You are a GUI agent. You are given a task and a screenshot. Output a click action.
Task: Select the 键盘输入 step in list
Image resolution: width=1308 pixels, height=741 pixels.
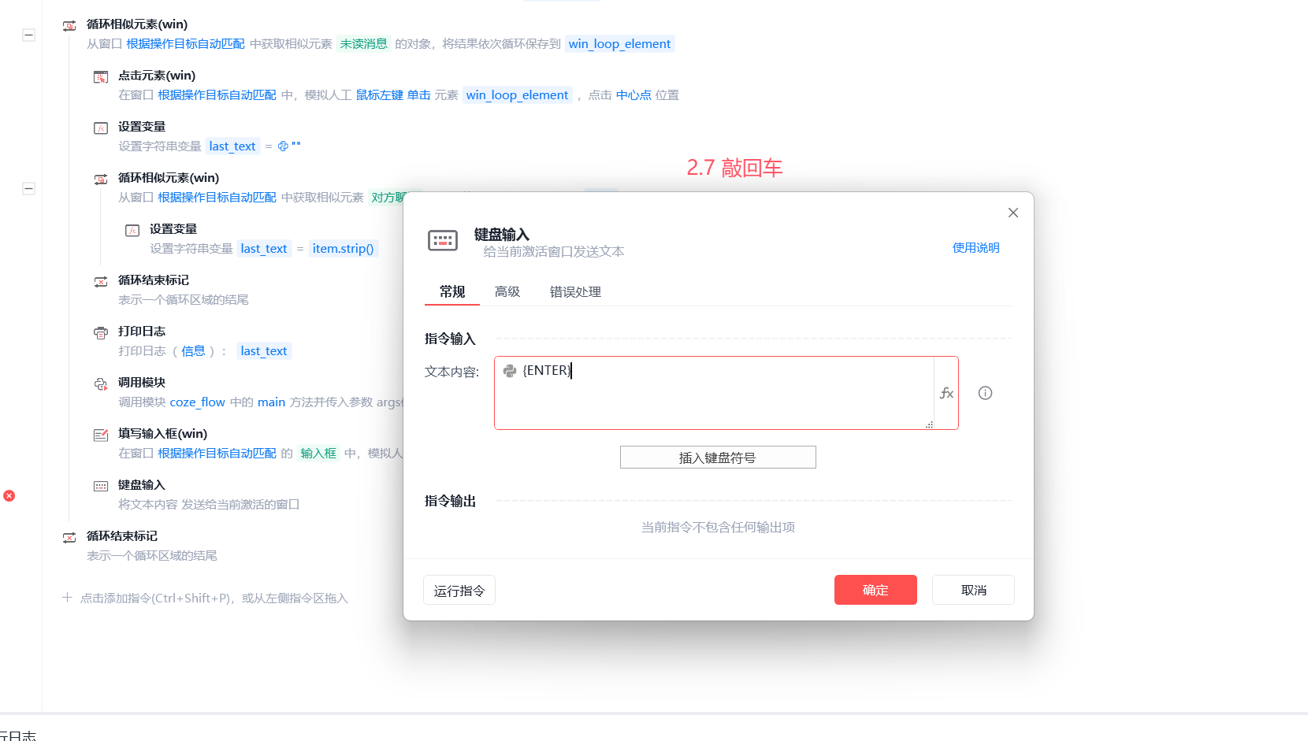click(142, 485)
